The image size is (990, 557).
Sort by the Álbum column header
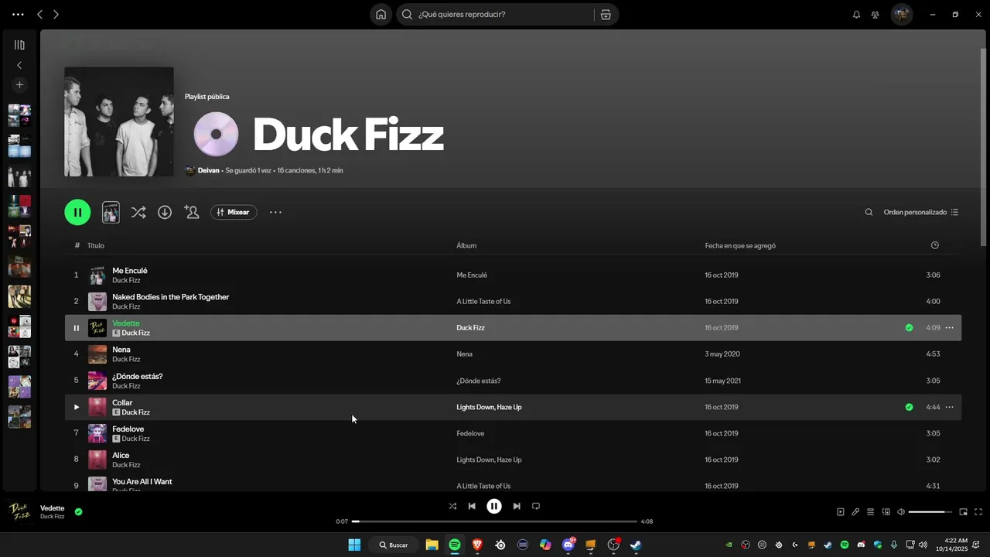(x=466, y=245)
